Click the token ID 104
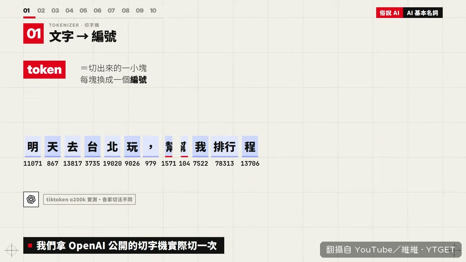466x262 pixels. pyautogui.click(x=185, y=164)
